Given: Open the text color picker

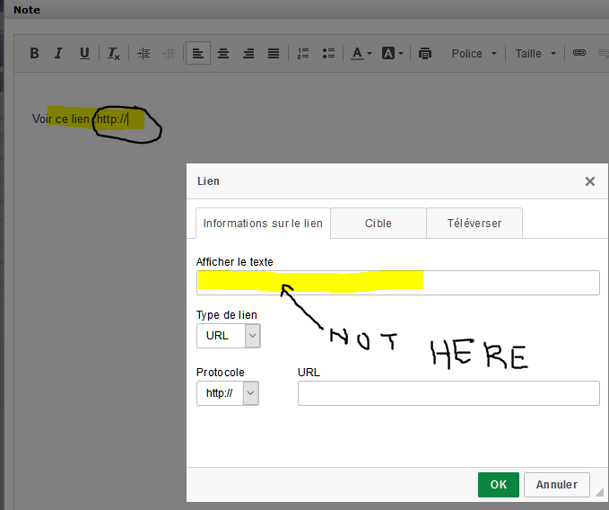Looking at the screenshot, I should tap(361, 53).
